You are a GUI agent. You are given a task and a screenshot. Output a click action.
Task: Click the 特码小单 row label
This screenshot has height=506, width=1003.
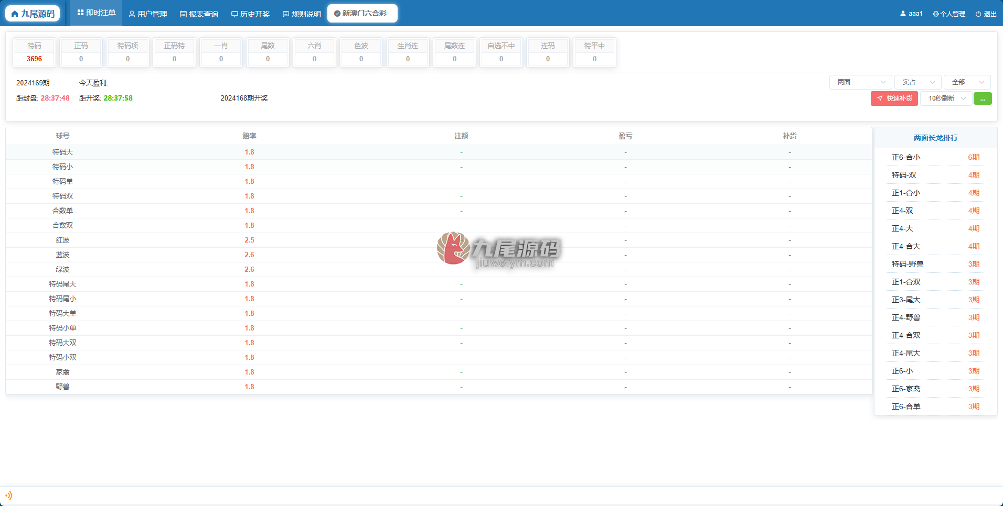(x=62, y=328)
